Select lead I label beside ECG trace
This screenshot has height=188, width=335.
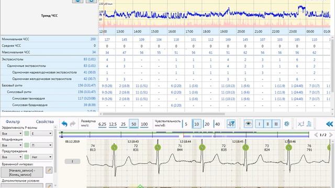click(x=72, y=161)
